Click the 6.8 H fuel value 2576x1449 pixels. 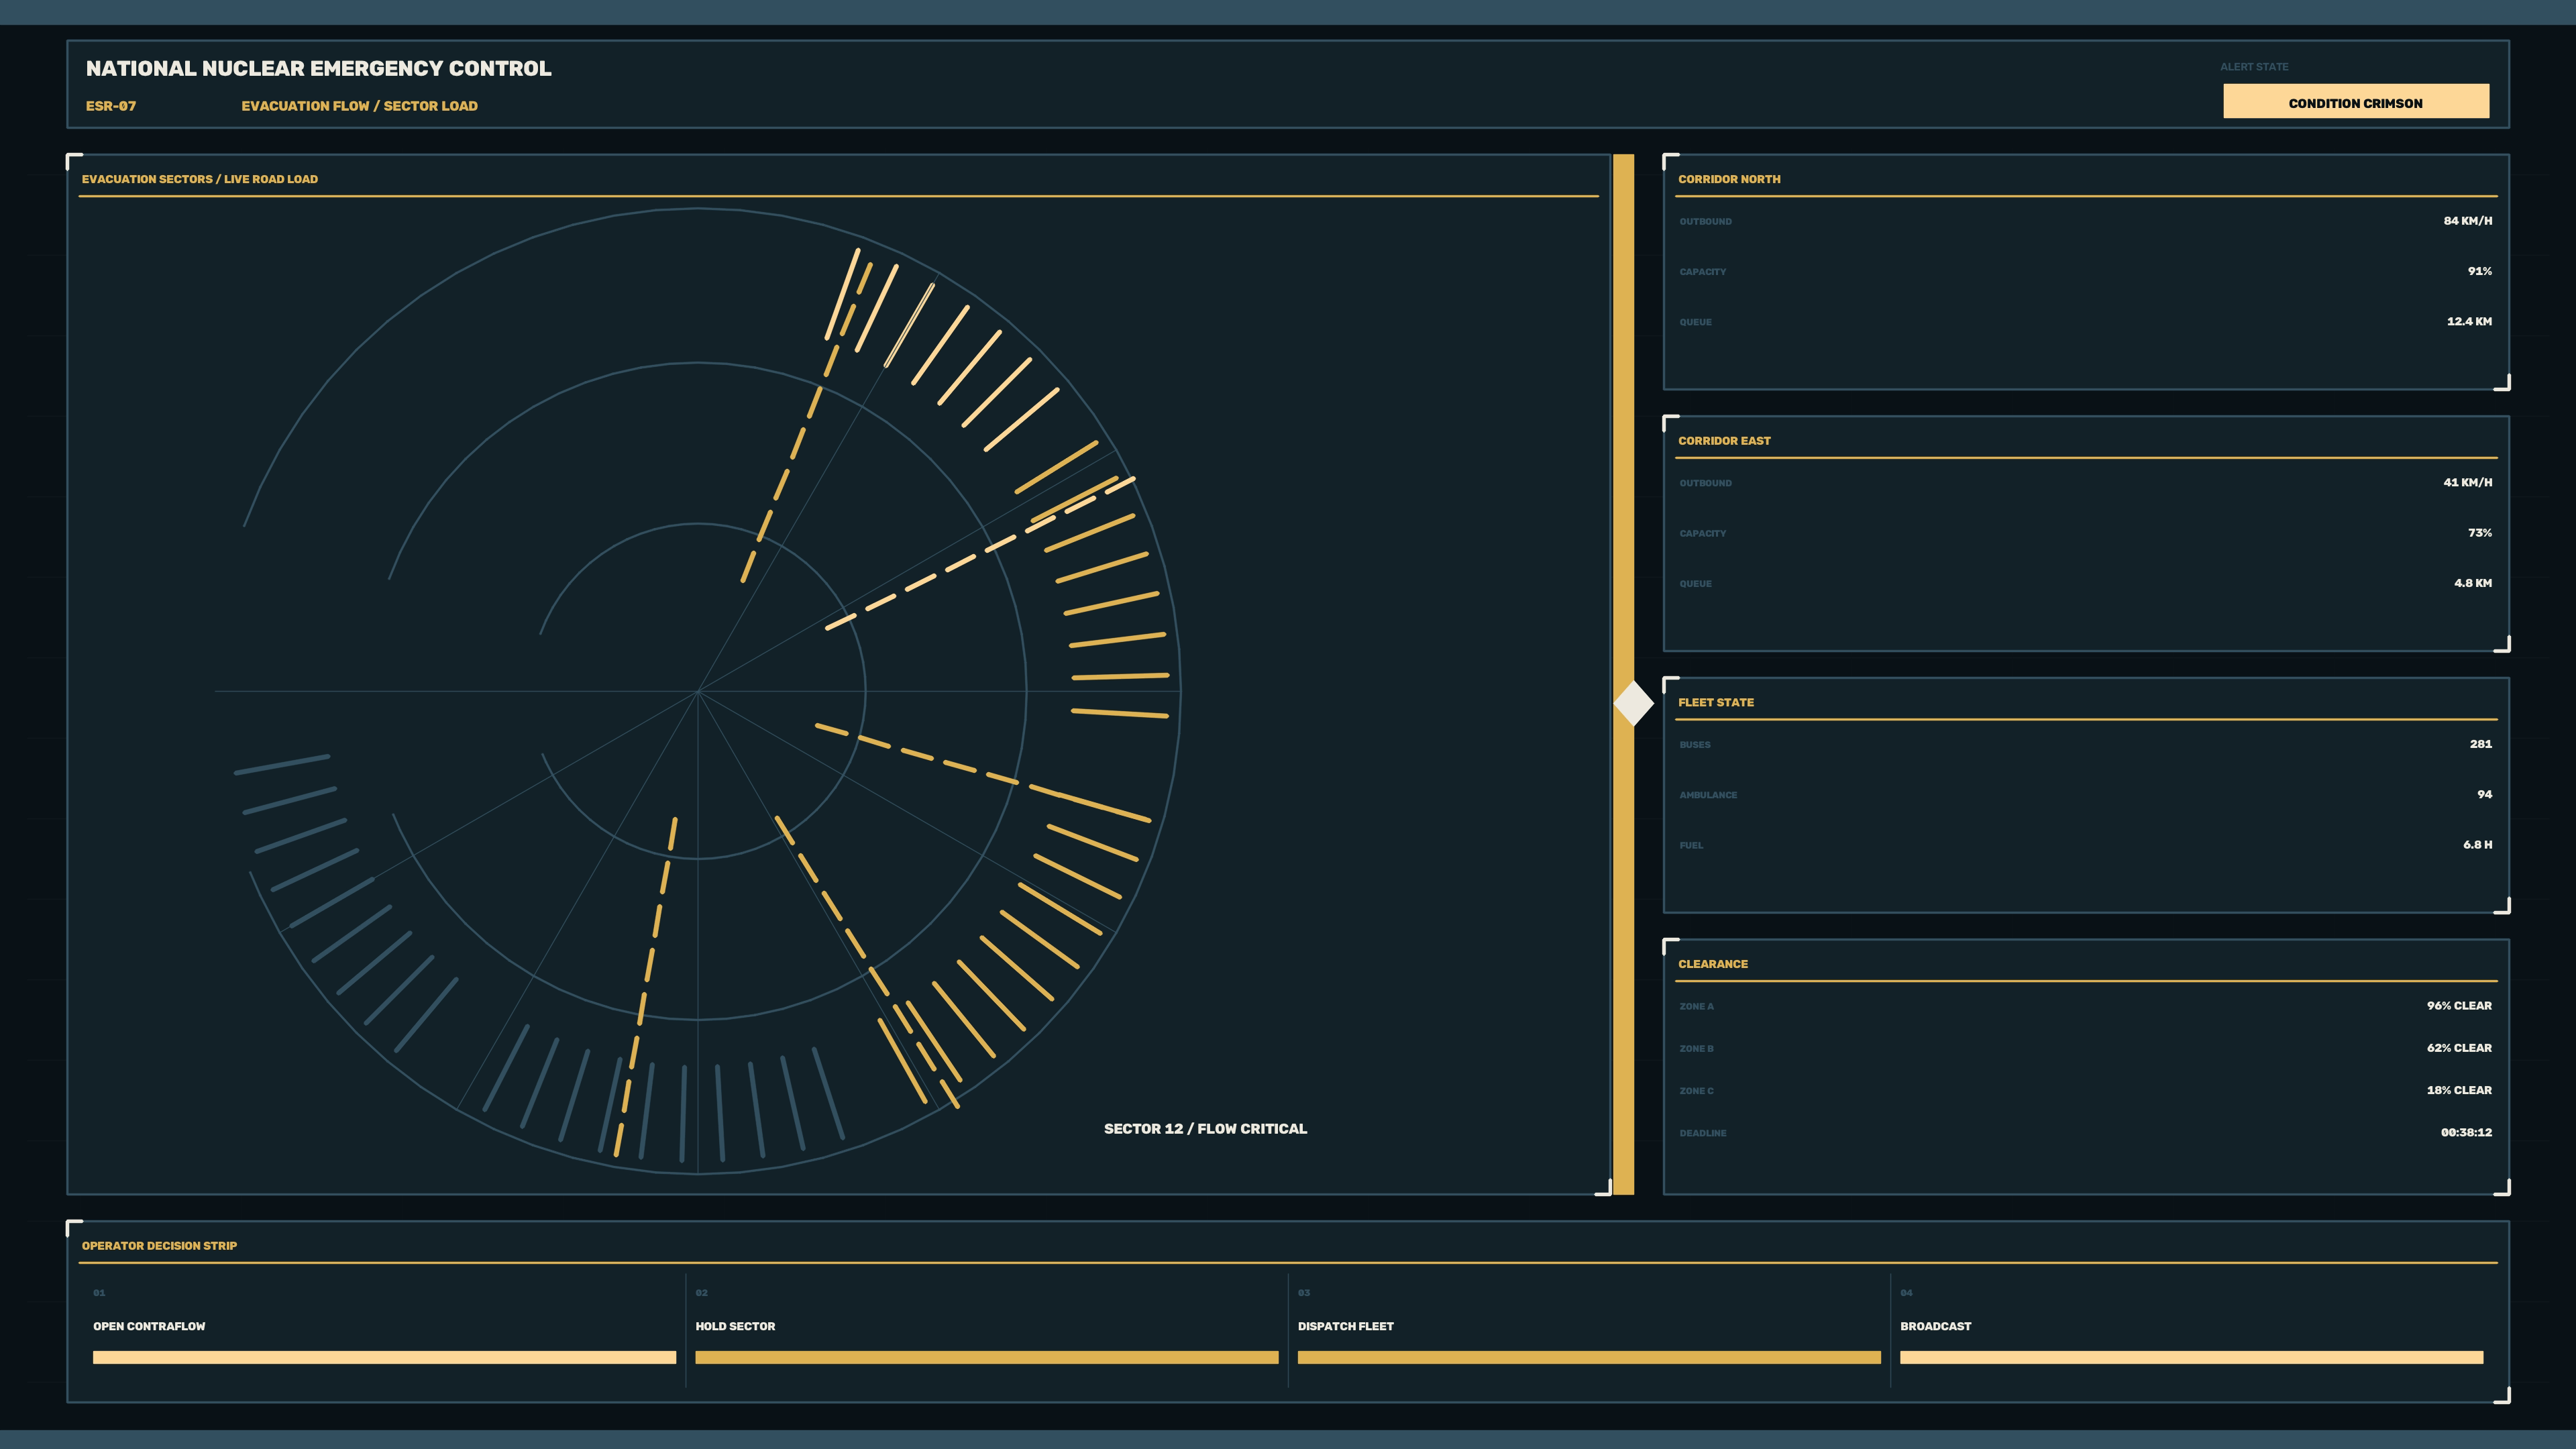[2477, 845]
